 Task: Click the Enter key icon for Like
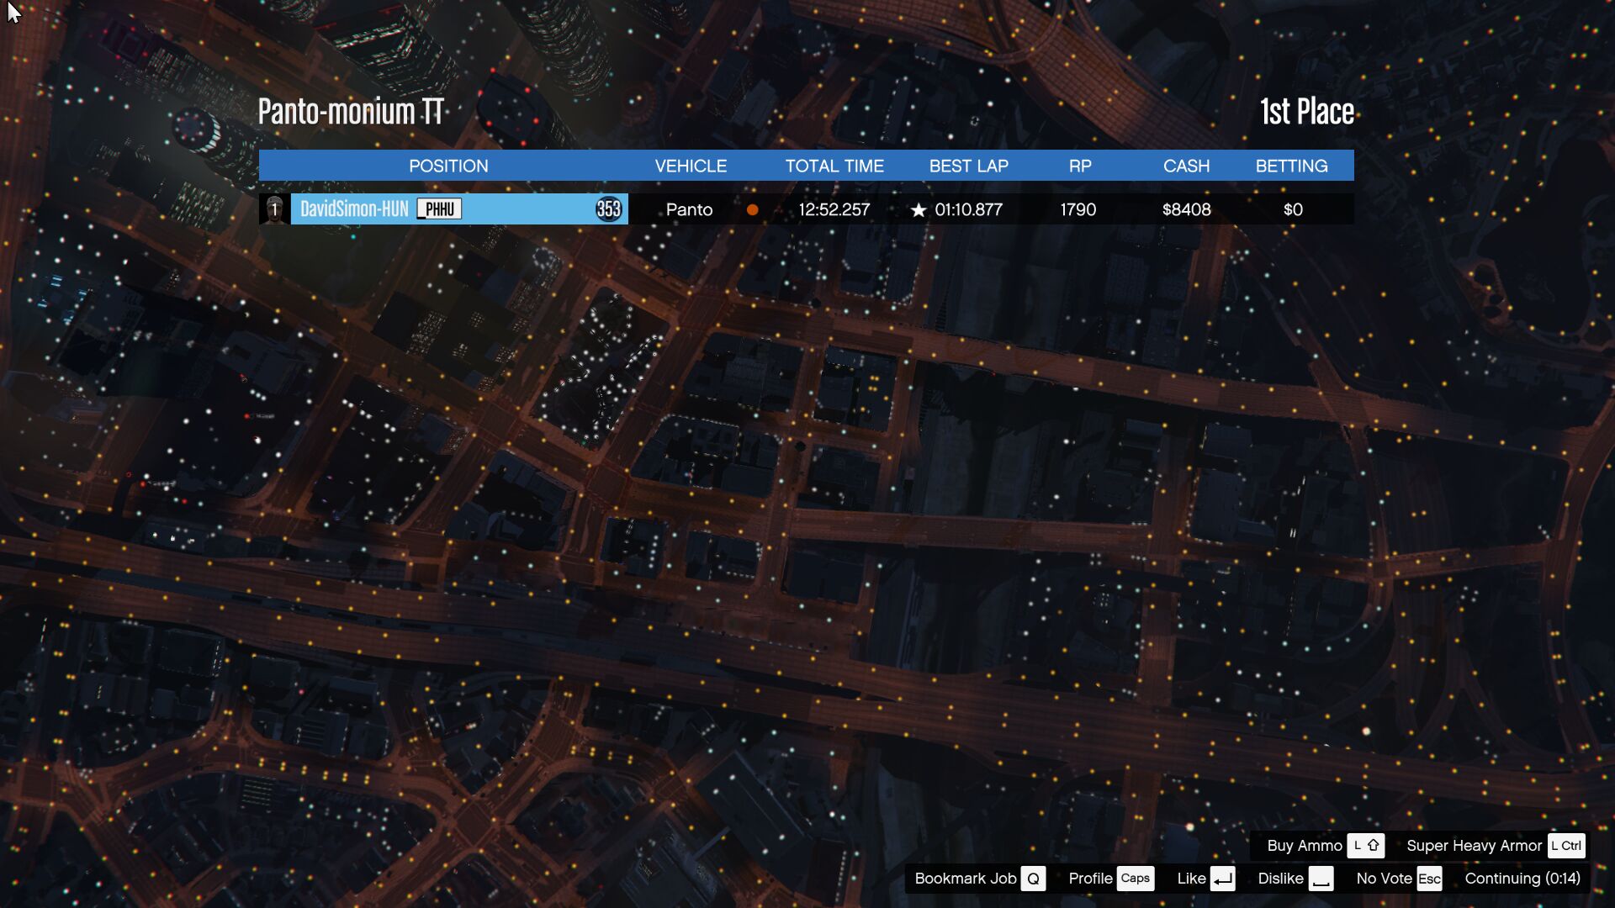[1223, 879]
